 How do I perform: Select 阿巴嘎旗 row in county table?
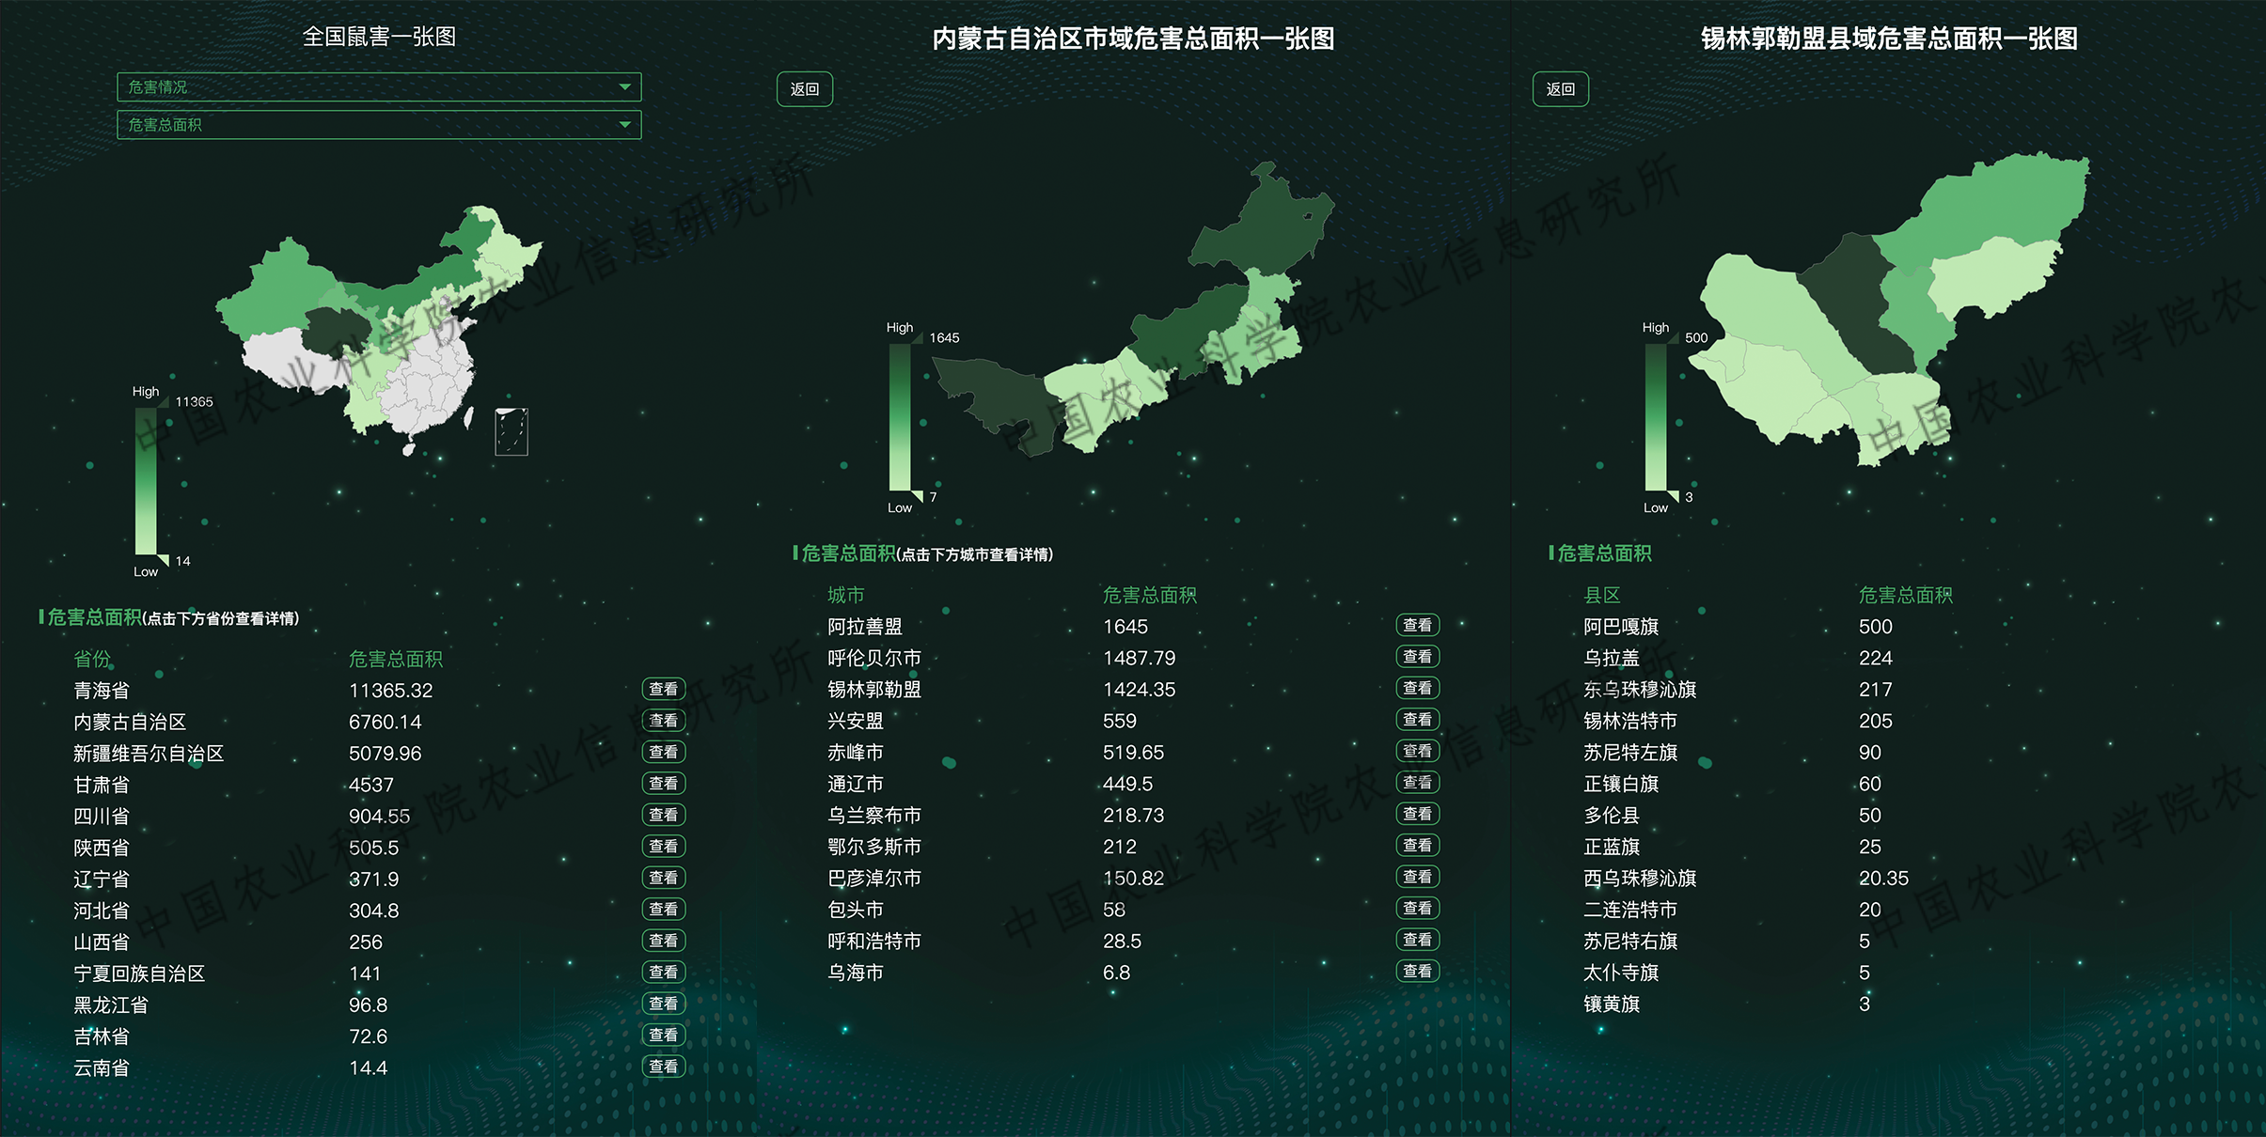pos(1621,627)
